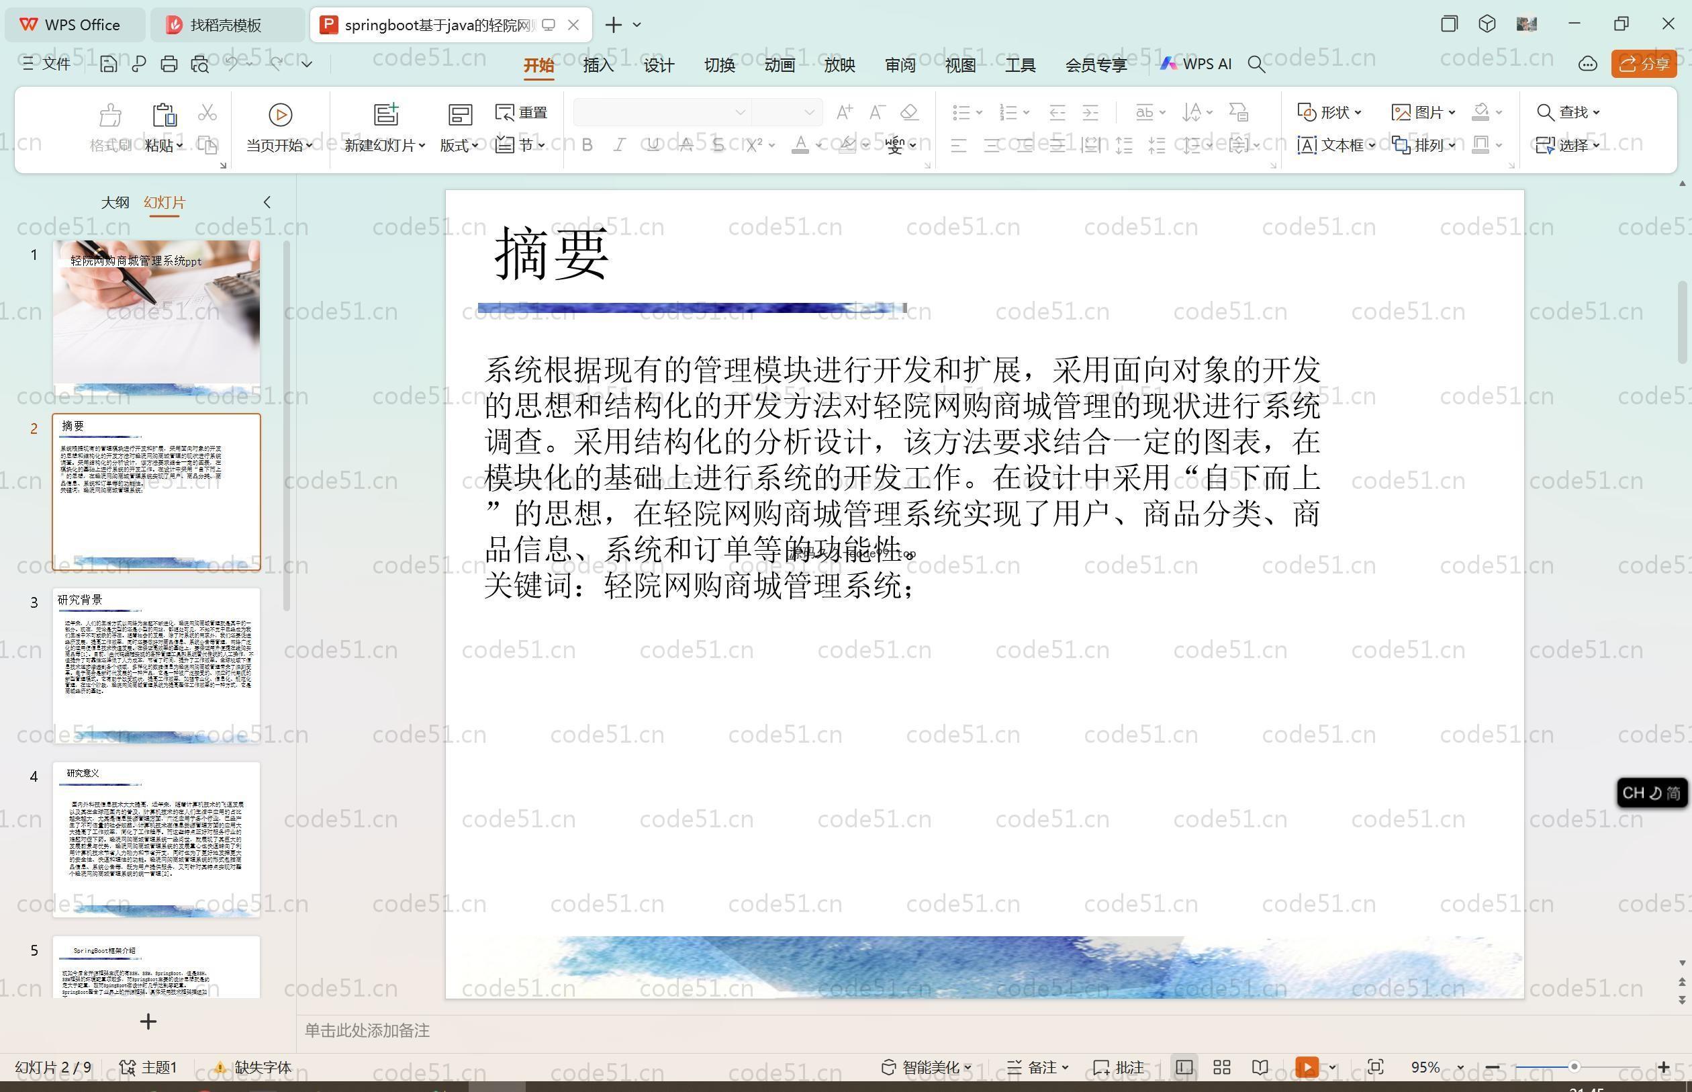Image resolution: width=1692 pixels, height=1092 pixels.
Task: Expand the New Slide (新建幻灯片) dropdown
Action: click(x=385, y=145)
